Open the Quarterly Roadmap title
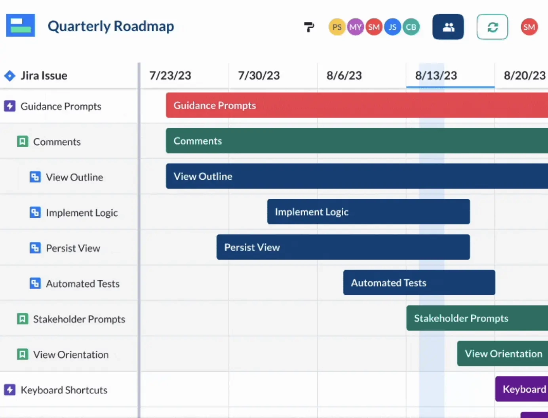This screenshot has height=418, width=548. tap(111, 26)
